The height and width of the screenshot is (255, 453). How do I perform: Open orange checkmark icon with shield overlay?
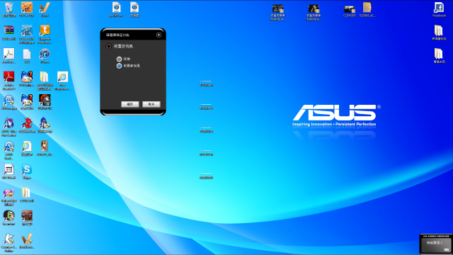point(27,239)
